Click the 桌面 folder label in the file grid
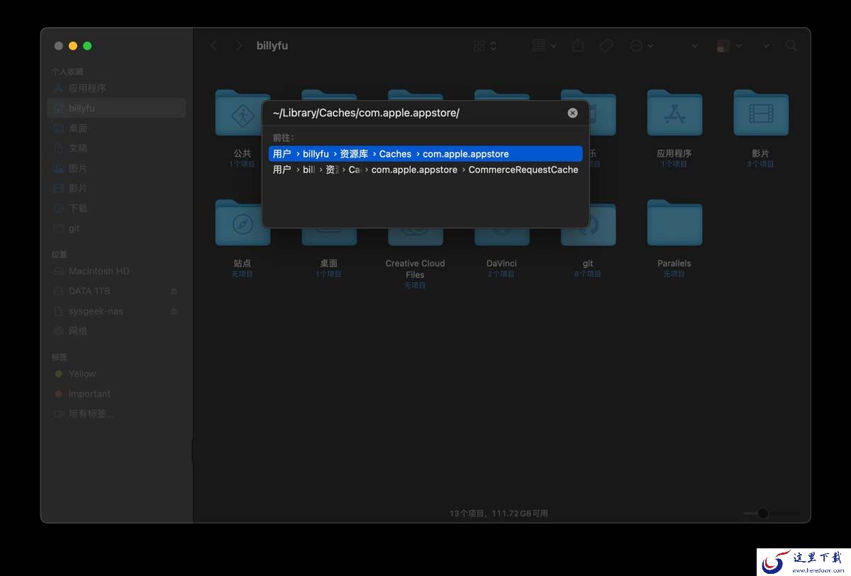This screenshot has width=851, height=576. (x=328, y=263)
